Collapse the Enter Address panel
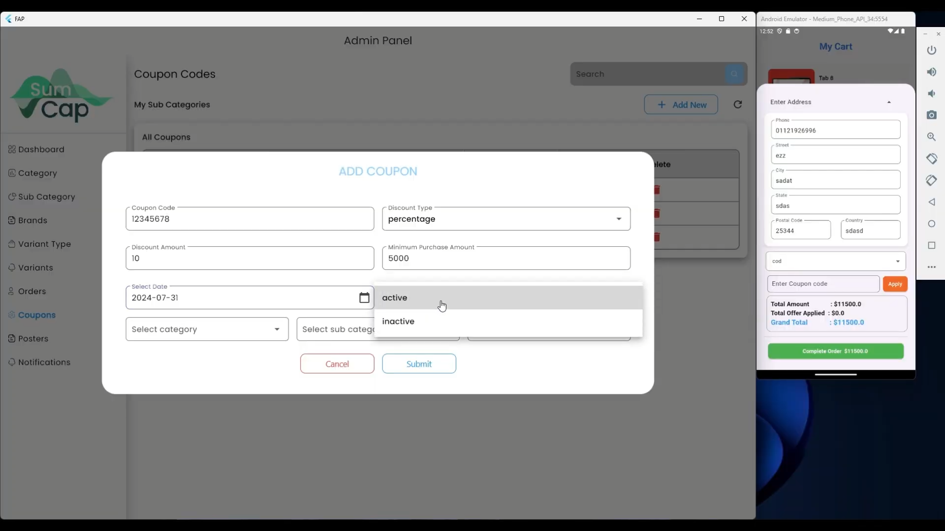Screen dimensions: 945x531 click(x=889, y=102)
